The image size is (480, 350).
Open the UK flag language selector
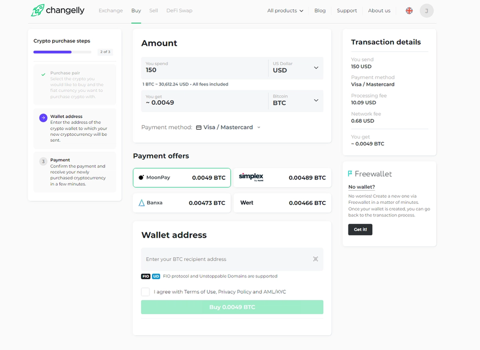tap(409, 10)
